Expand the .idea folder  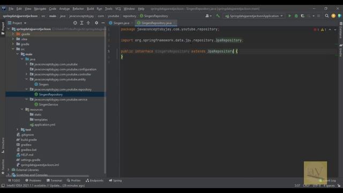tap(13, 39)
